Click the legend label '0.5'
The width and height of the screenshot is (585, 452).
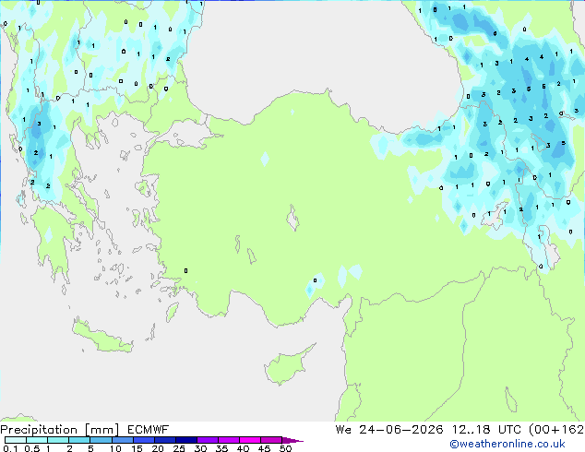pyautogui.click(x=31, y=448)
